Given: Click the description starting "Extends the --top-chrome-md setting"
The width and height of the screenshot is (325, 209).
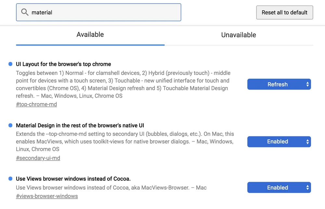Looking at the screenshot, I should point(124,142).
